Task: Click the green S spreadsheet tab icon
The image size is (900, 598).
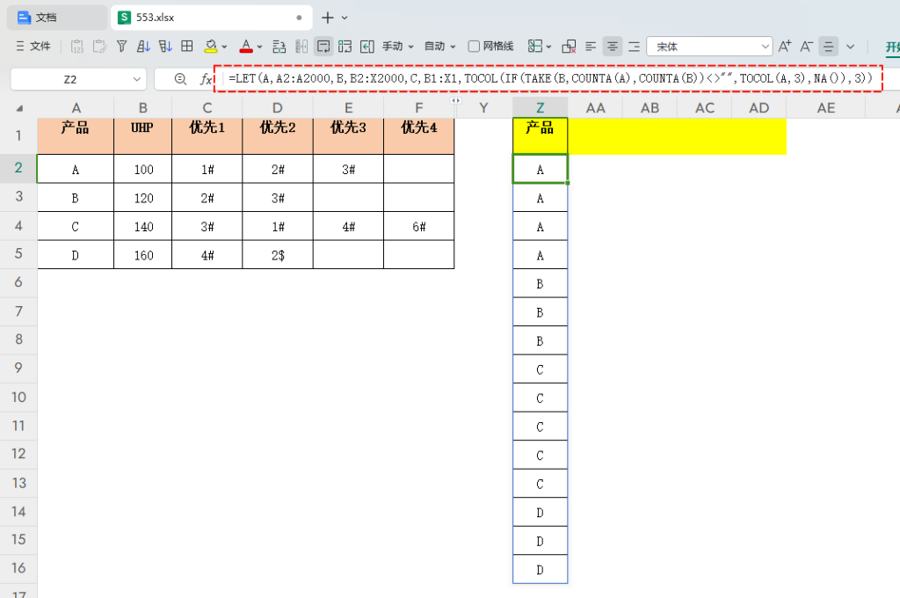Action: click(124, 18)
